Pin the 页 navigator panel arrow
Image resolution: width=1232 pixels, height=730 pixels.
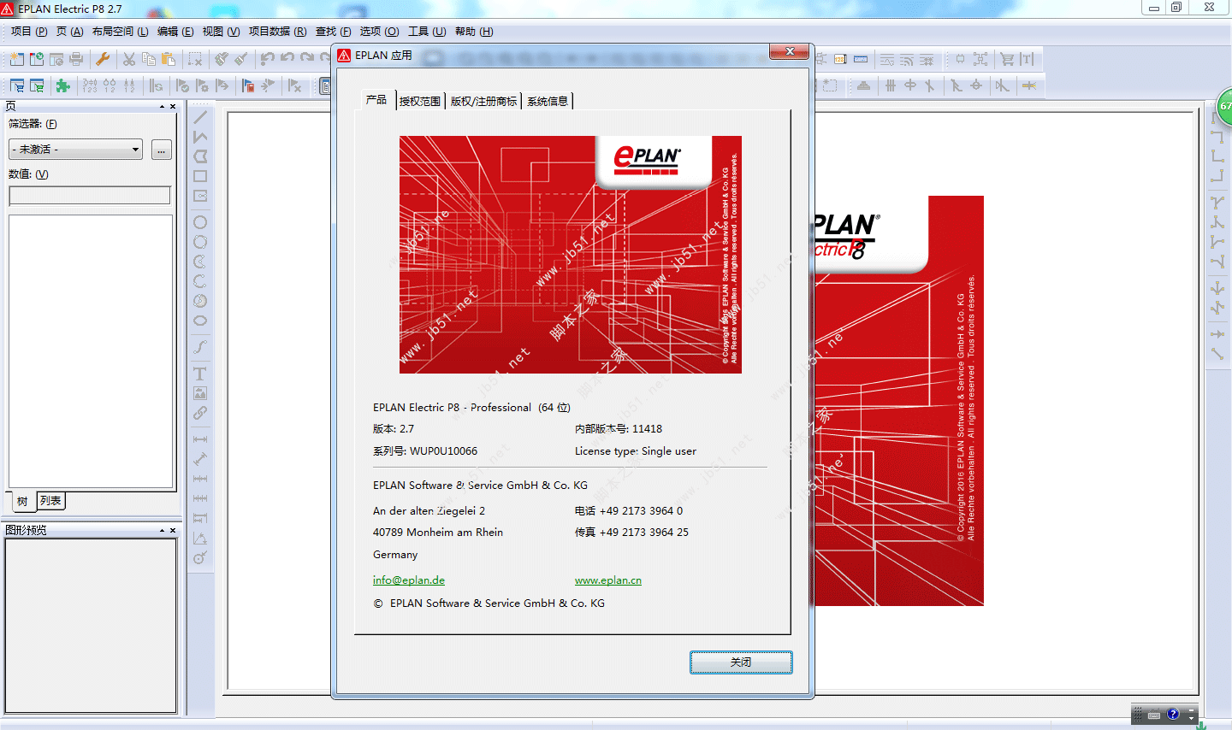(x=162, y=107)
